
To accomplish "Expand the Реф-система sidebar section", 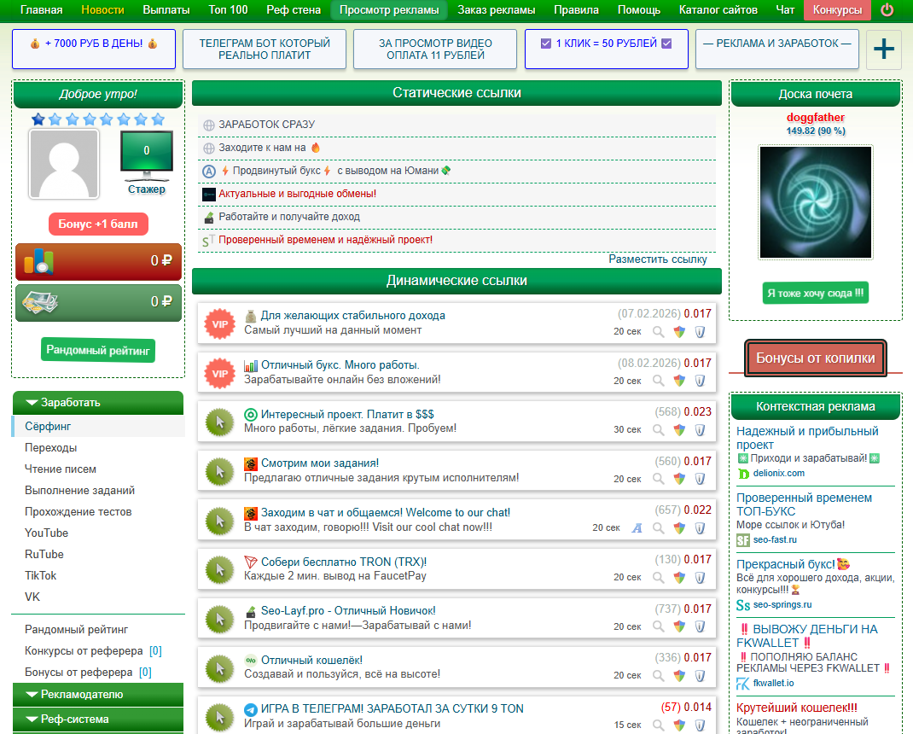I will [98, 719].
